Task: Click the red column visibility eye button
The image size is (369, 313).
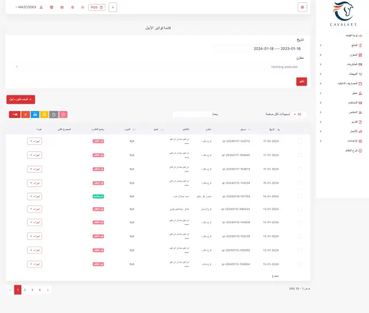Action: click(15, 114)
